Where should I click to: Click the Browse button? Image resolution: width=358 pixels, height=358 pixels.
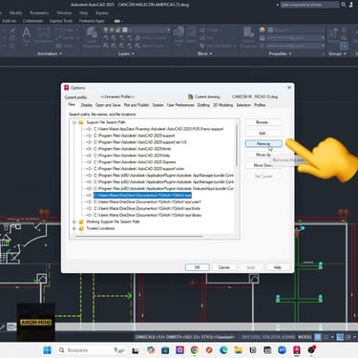click(263, 122)
